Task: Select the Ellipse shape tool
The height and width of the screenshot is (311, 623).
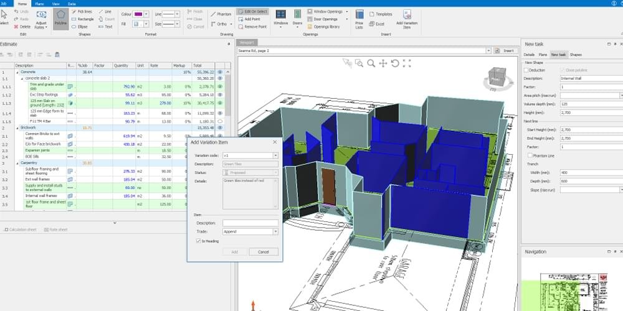Action: [x=80, y=27]
